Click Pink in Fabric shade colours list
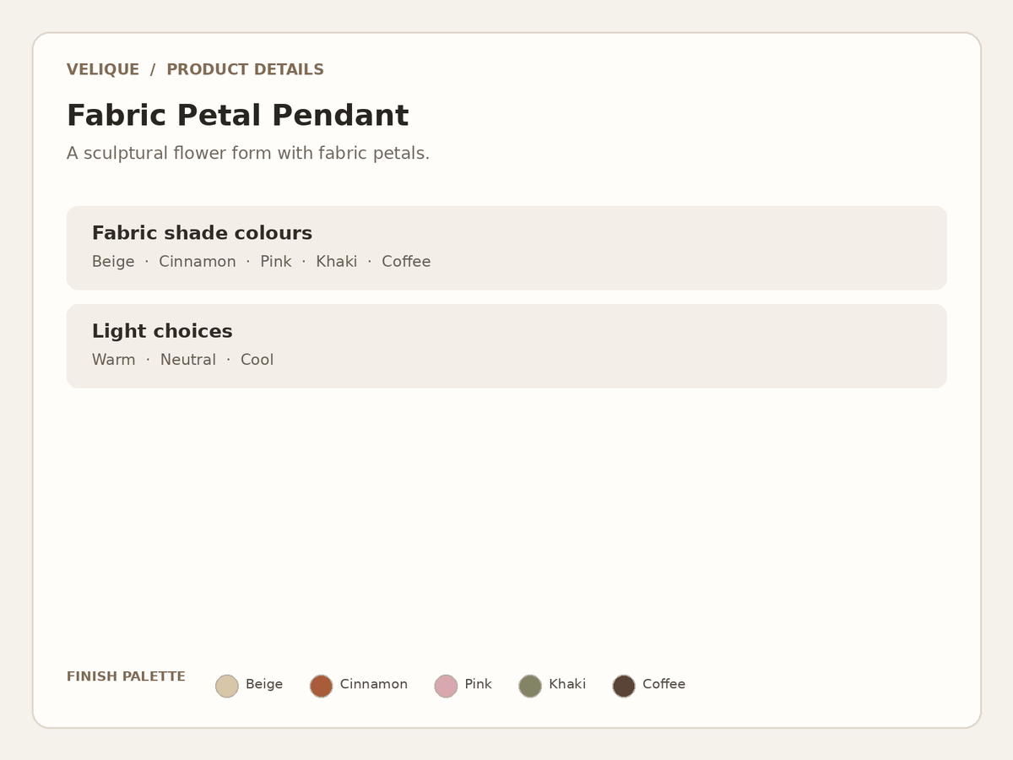This screenshot has height=760, width=1013. point(276,262)
